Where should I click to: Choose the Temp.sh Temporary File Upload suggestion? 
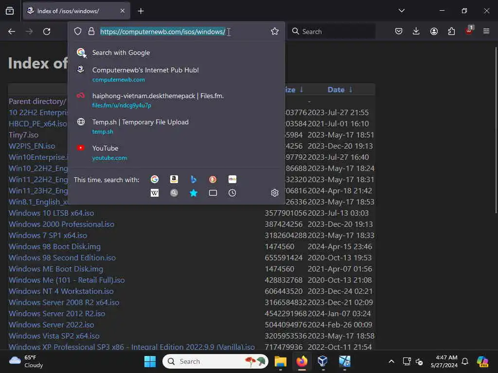[176, 127]
